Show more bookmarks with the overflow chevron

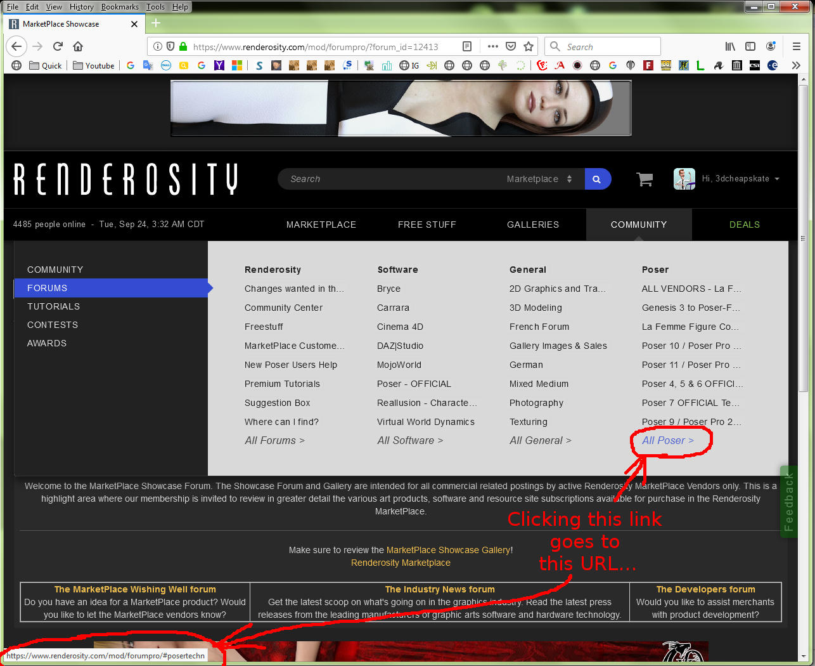coord(796,65)
